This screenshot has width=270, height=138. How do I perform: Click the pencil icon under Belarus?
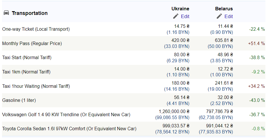[219, 16]
